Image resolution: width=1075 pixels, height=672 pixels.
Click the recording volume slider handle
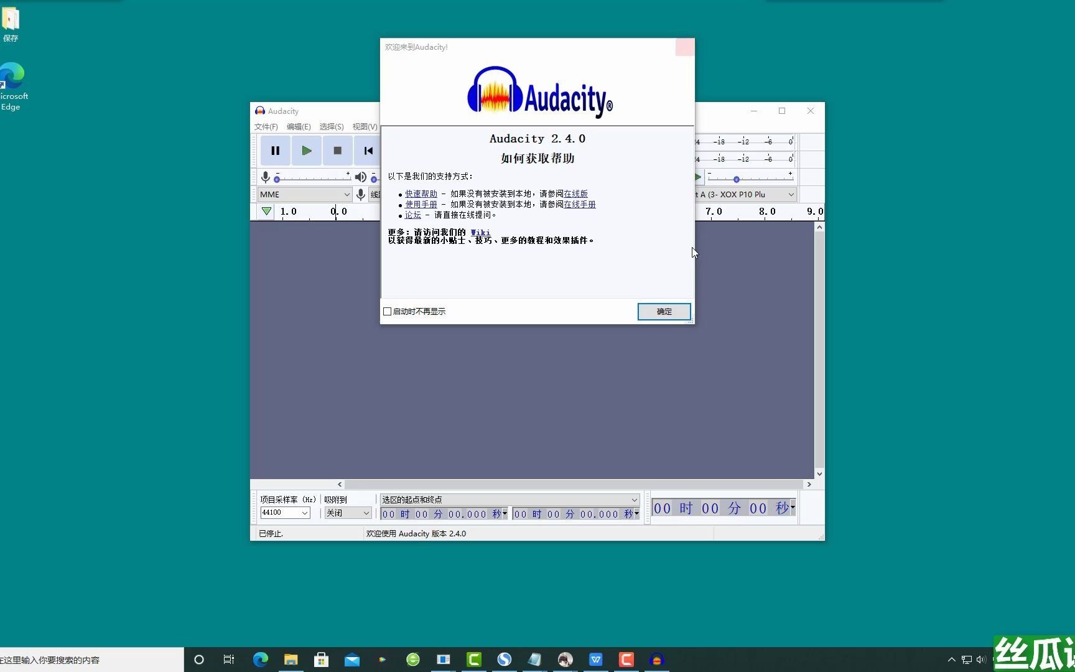tap(277, 179)
